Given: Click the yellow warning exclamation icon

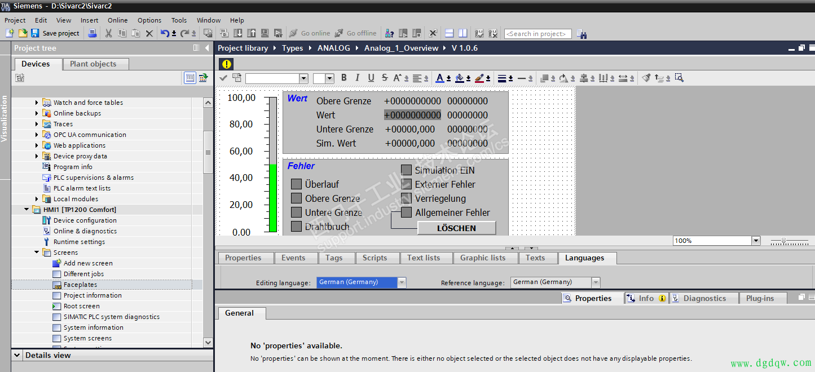Looking at the screenshot, I should click(227, 64).
